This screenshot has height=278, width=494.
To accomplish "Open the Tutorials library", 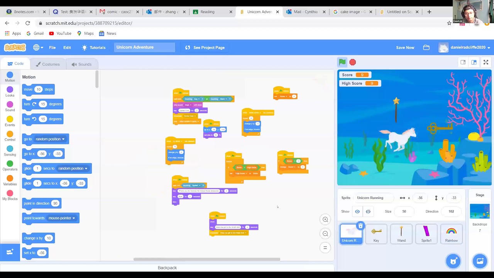I will 93,47.
